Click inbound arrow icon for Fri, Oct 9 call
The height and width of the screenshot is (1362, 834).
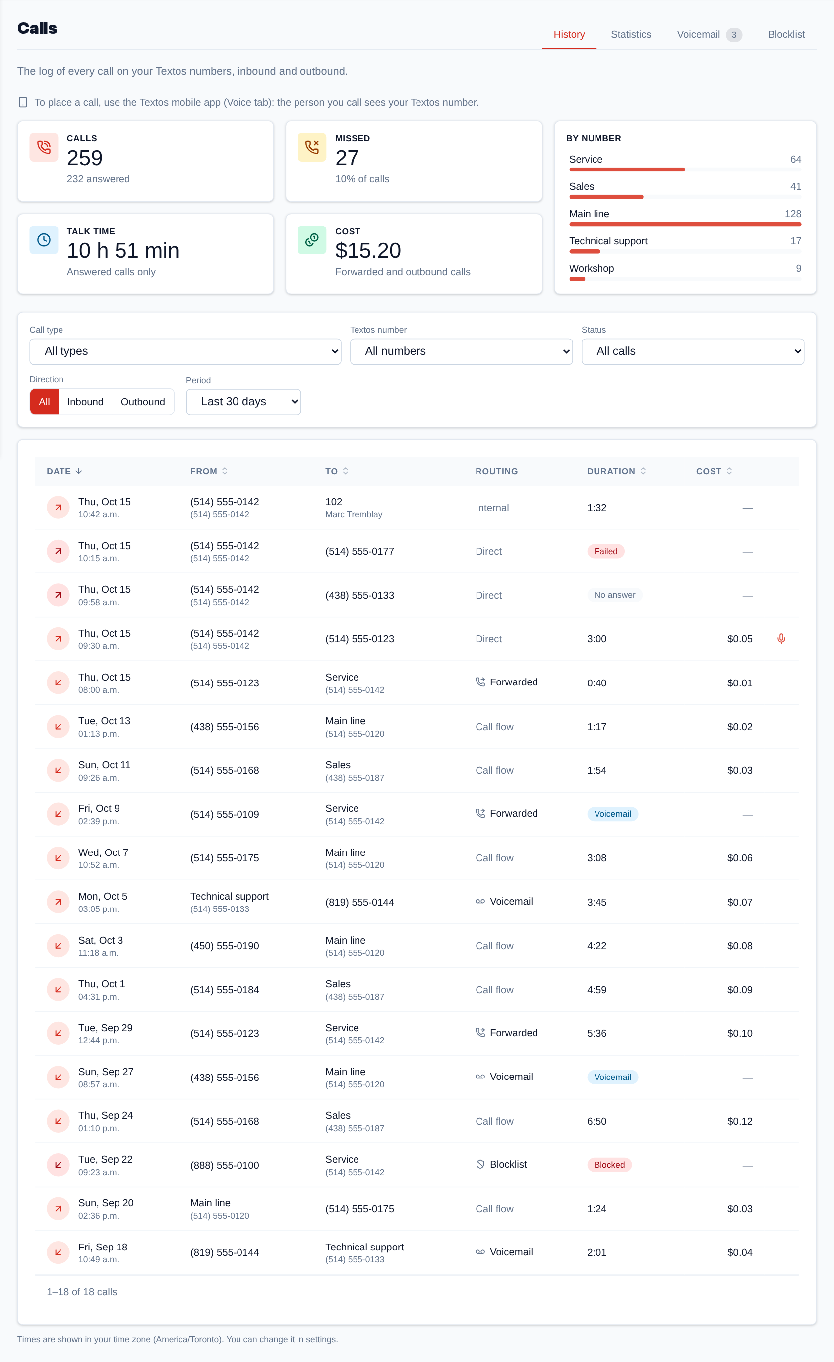(58, 814)
